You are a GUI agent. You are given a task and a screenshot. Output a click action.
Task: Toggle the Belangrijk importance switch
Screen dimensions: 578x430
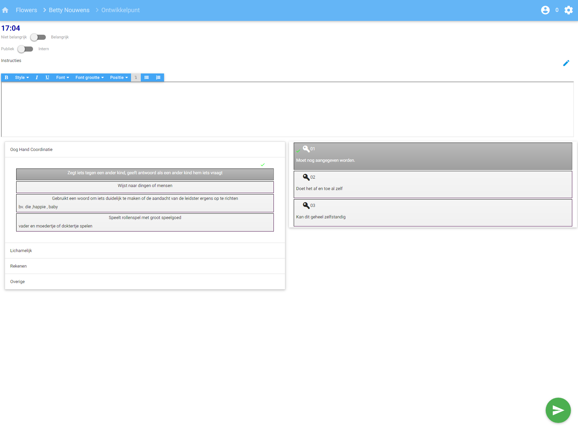[x=38, y=37]
